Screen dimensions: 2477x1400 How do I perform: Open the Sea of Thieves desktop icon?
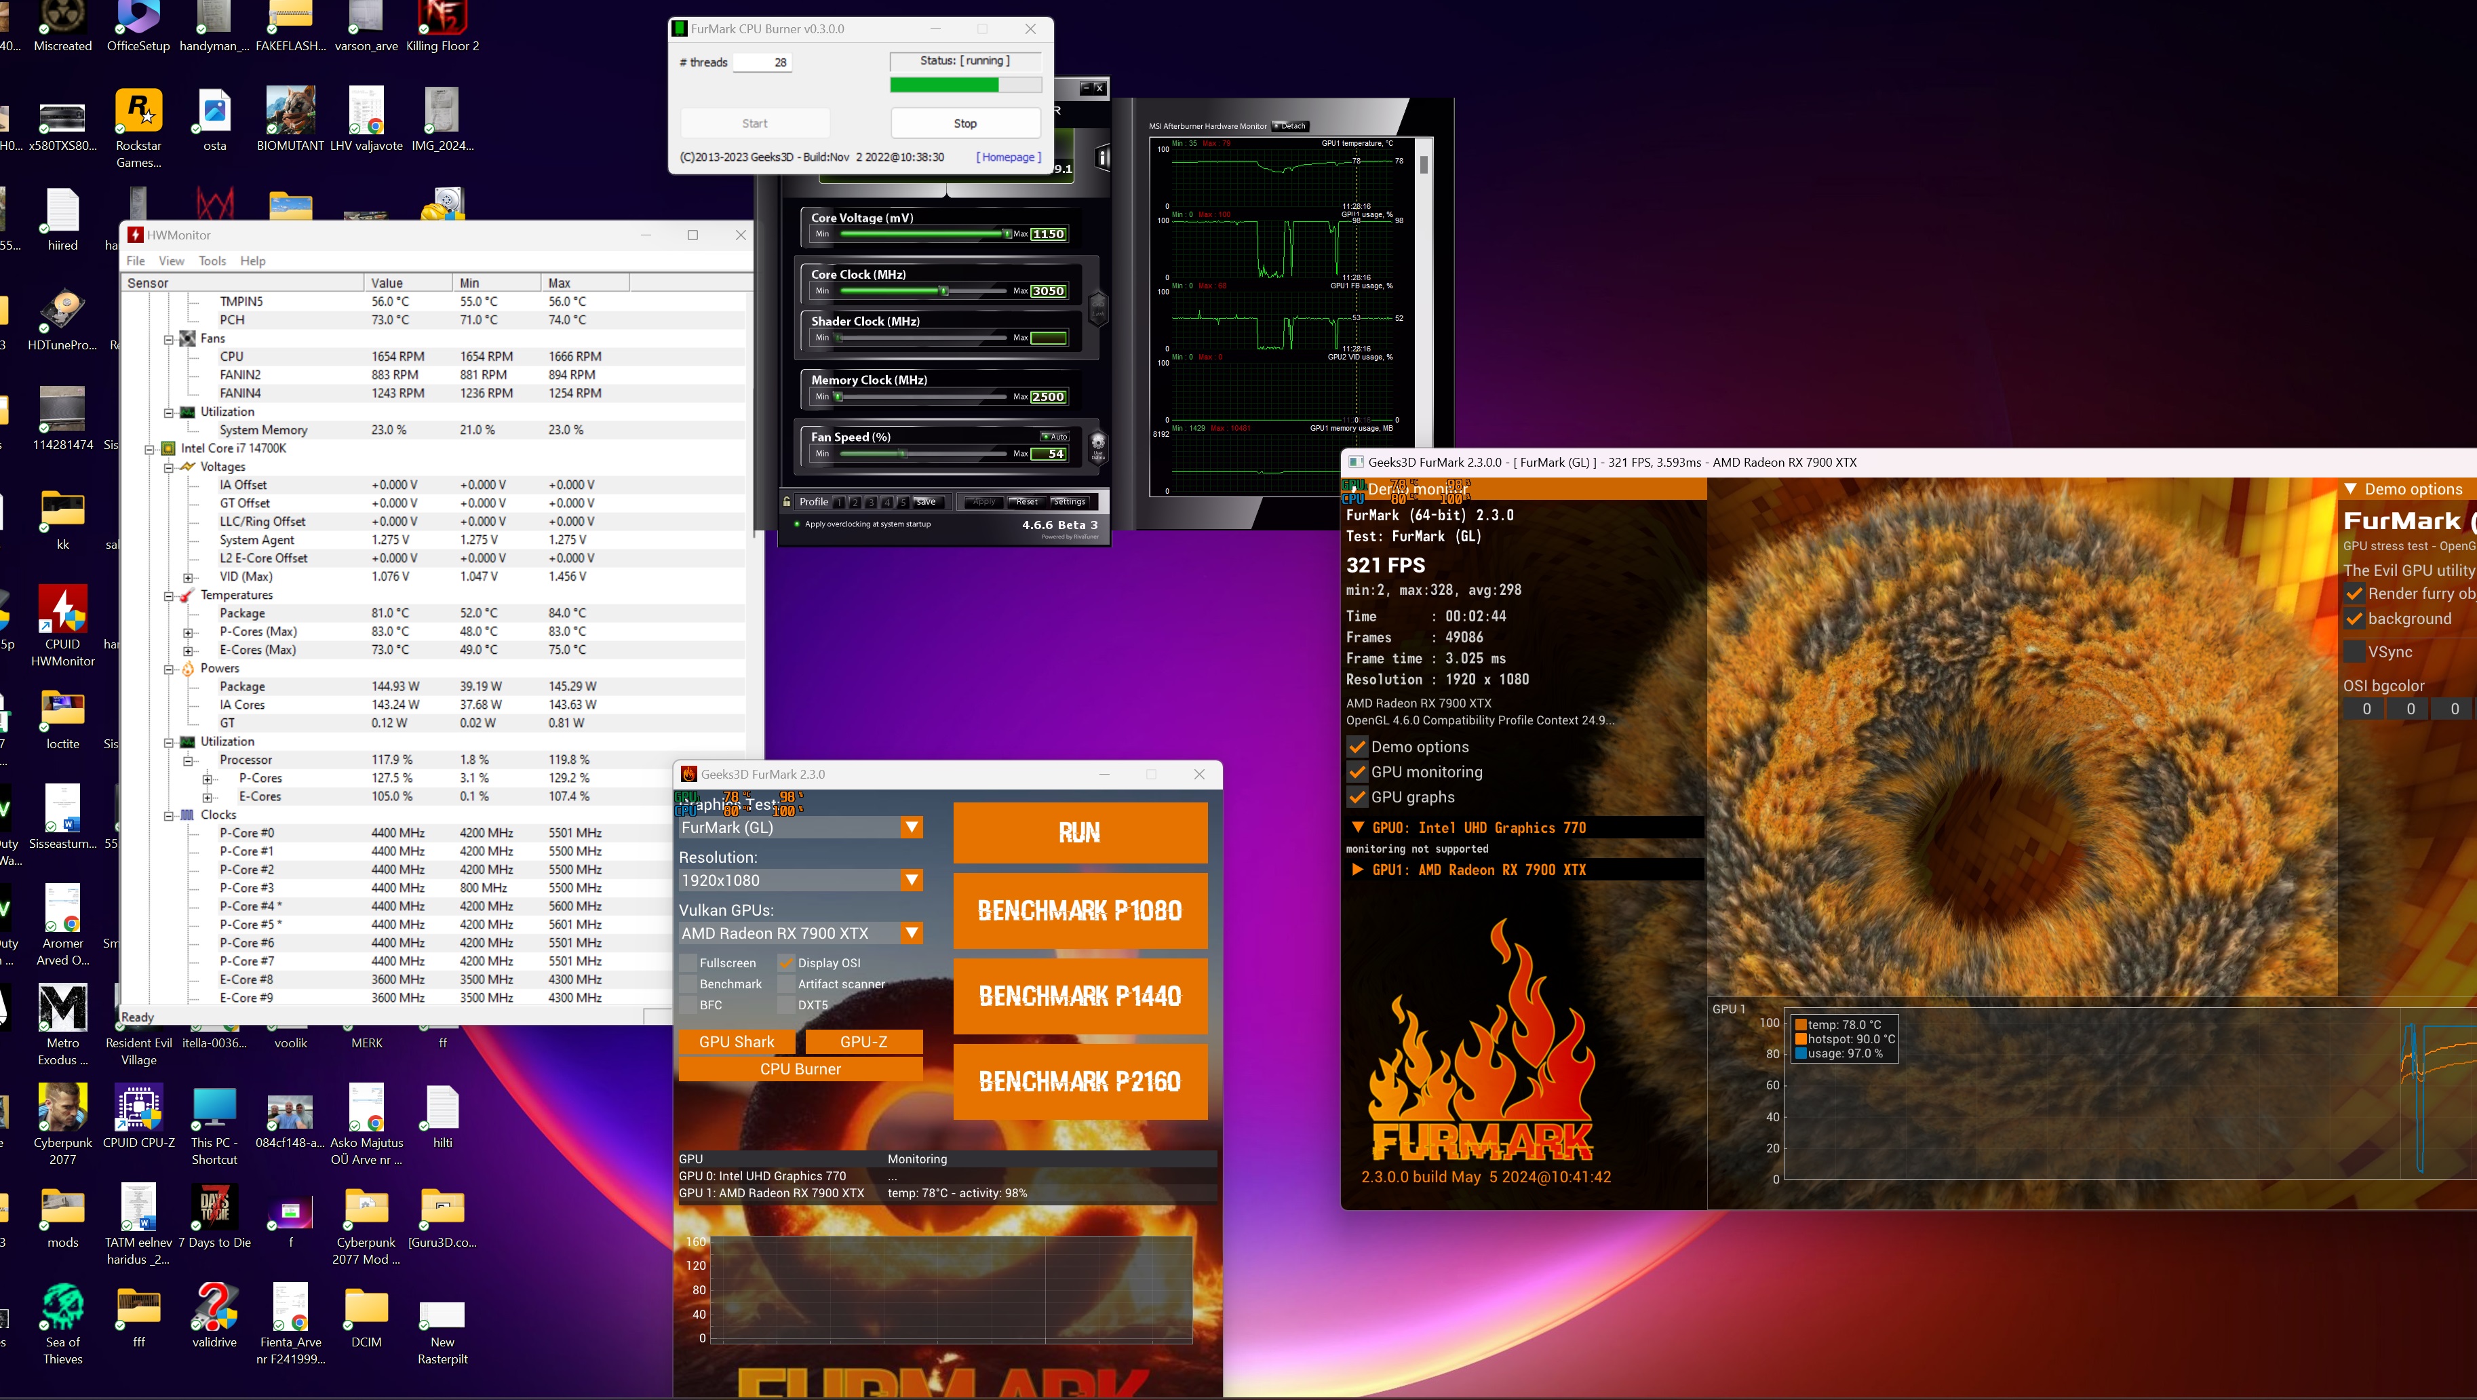tap(62, 1324)
